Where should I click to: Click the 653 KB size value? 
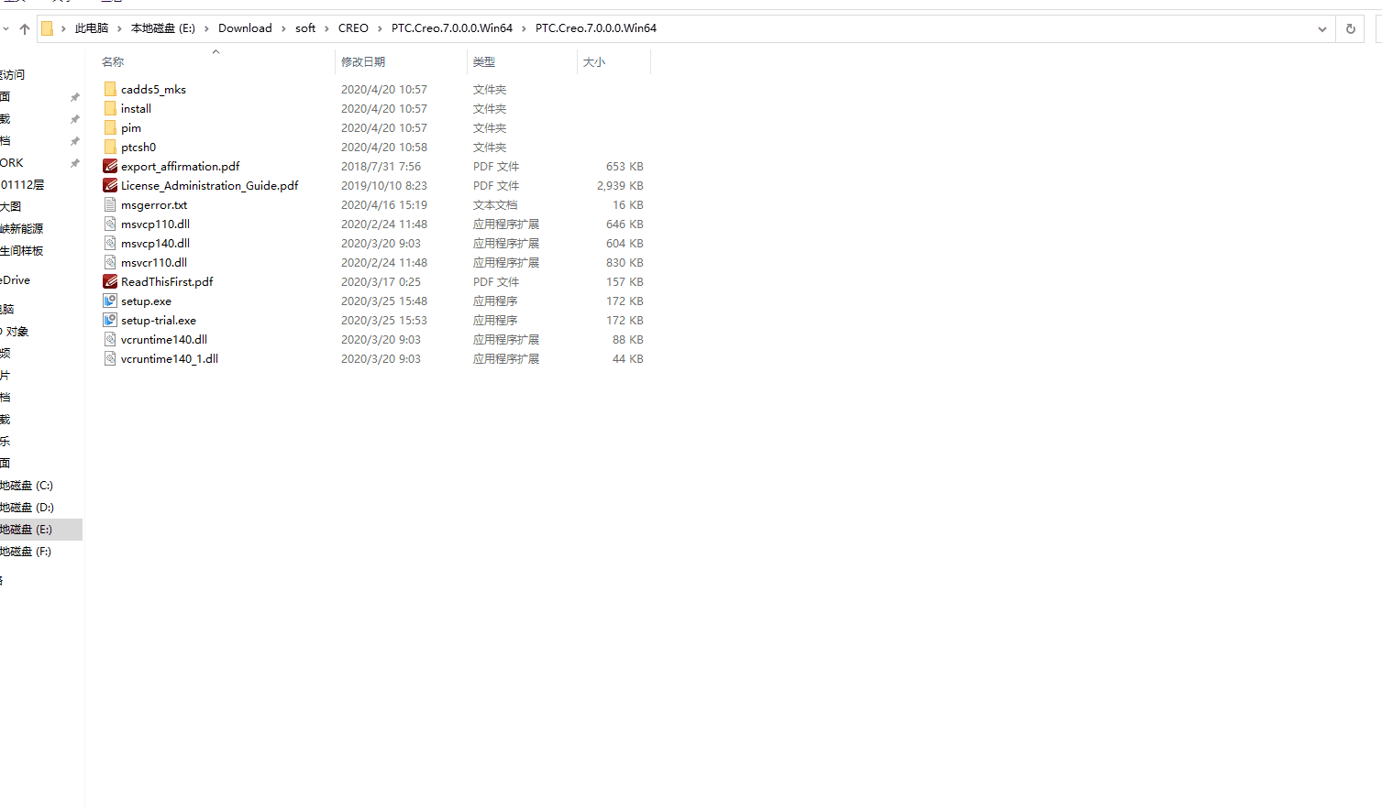coord(625,167)
